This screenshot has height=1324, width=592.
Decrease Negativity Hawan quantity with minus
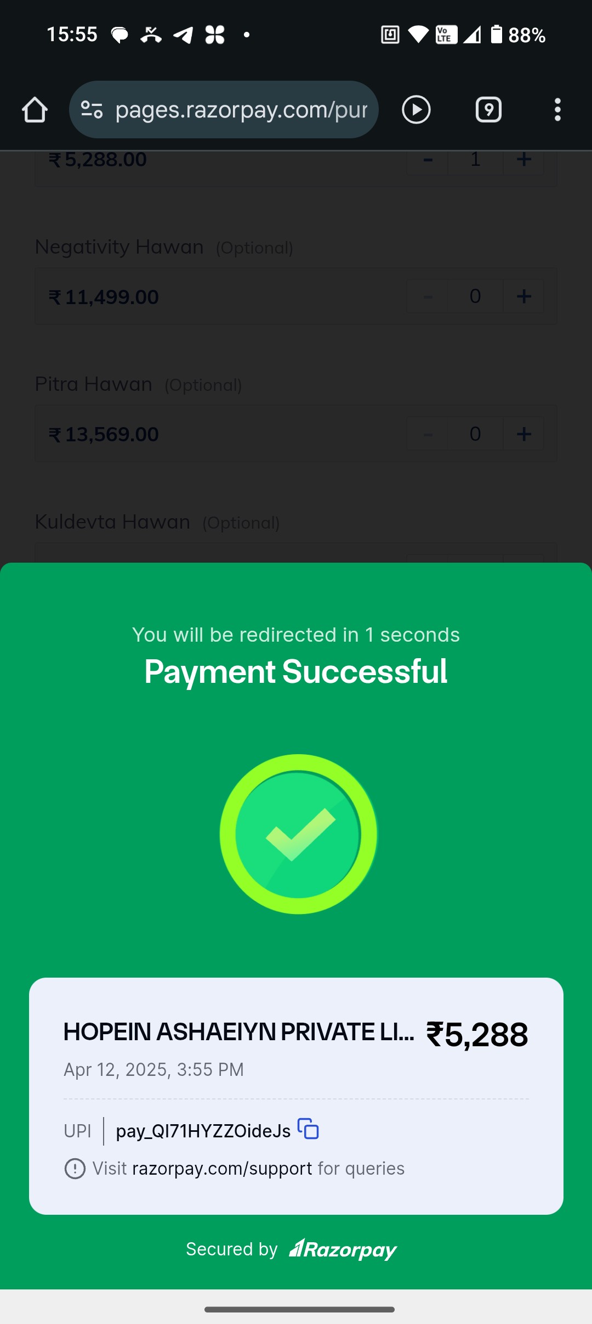[428, 296]
